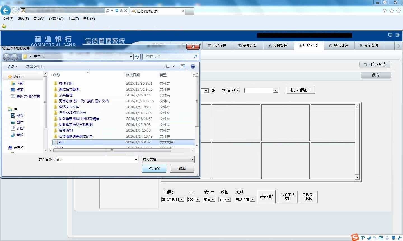
Task: Open the 工具(T) menu
Action: (x=73, y=19)
